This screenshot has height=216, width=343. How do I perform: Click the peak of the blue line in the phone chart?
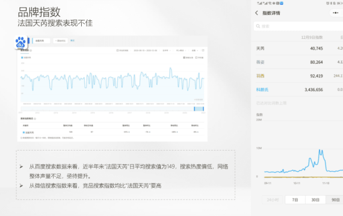point(320,150)
